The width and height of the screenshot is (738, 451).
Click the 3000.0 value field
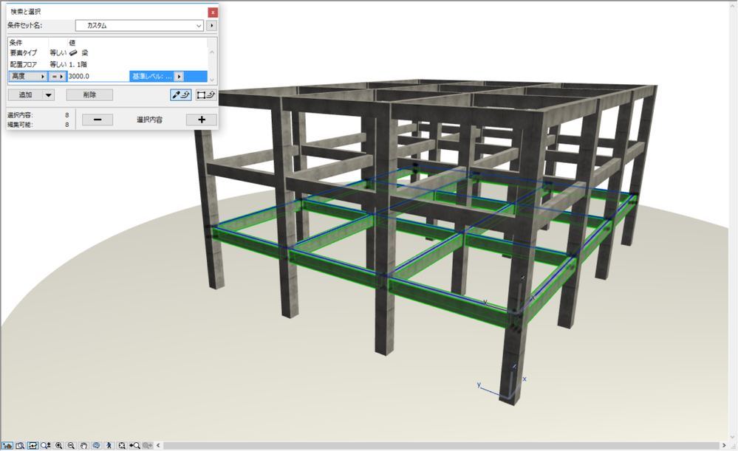coord(98,76)
